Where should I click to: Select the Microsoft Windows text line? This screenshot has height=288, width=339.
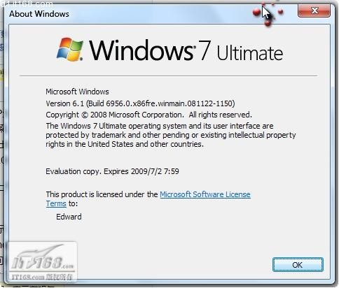(77, 92)
